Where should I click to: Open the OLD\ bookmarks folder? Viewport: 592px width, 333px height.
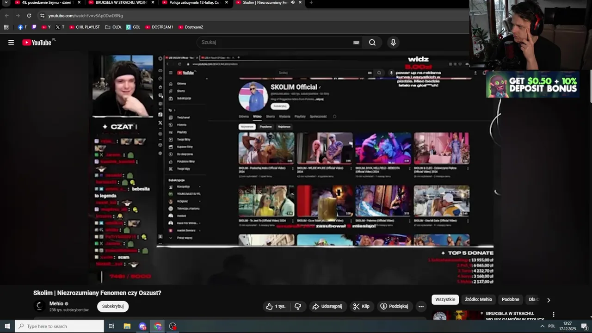(113, 27)
